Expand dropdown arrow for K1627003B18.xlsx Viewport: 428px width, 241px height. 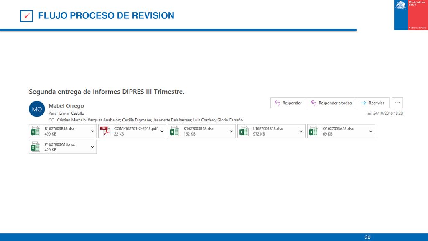(x=232, y=131)
